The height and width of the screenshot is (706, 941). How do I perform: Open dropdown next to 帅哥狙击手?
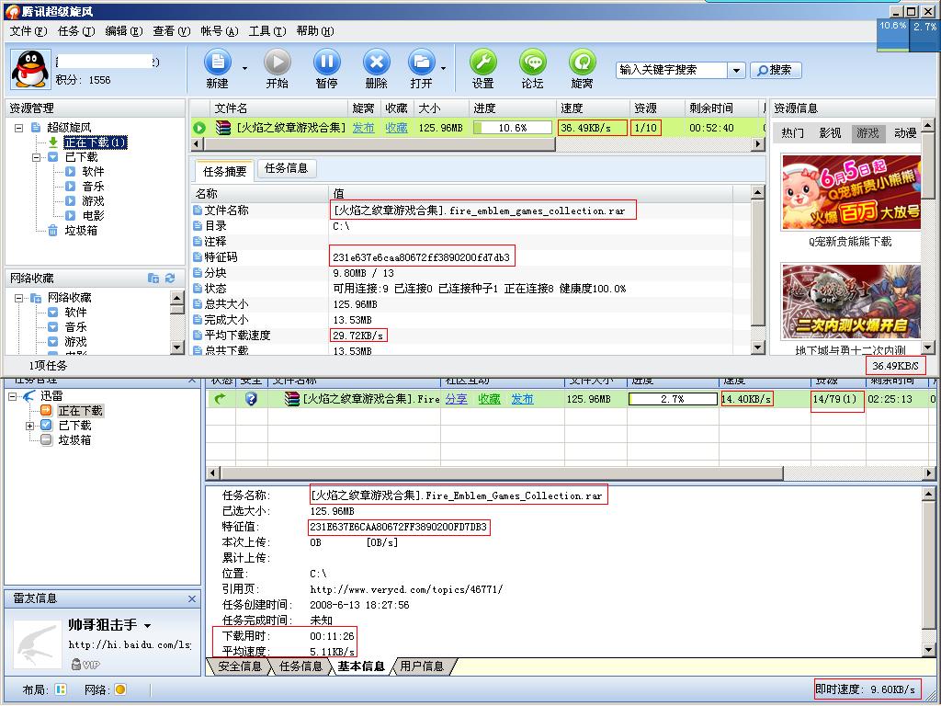point(148,625)
